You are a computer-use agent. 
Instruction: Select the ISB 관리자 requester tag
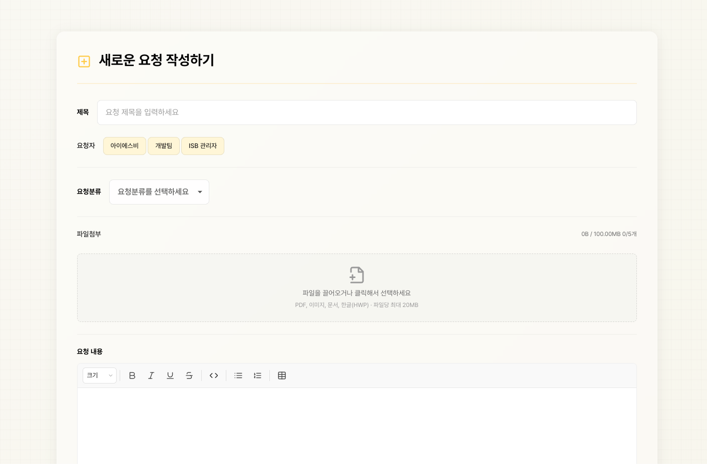tap(203, 146)
